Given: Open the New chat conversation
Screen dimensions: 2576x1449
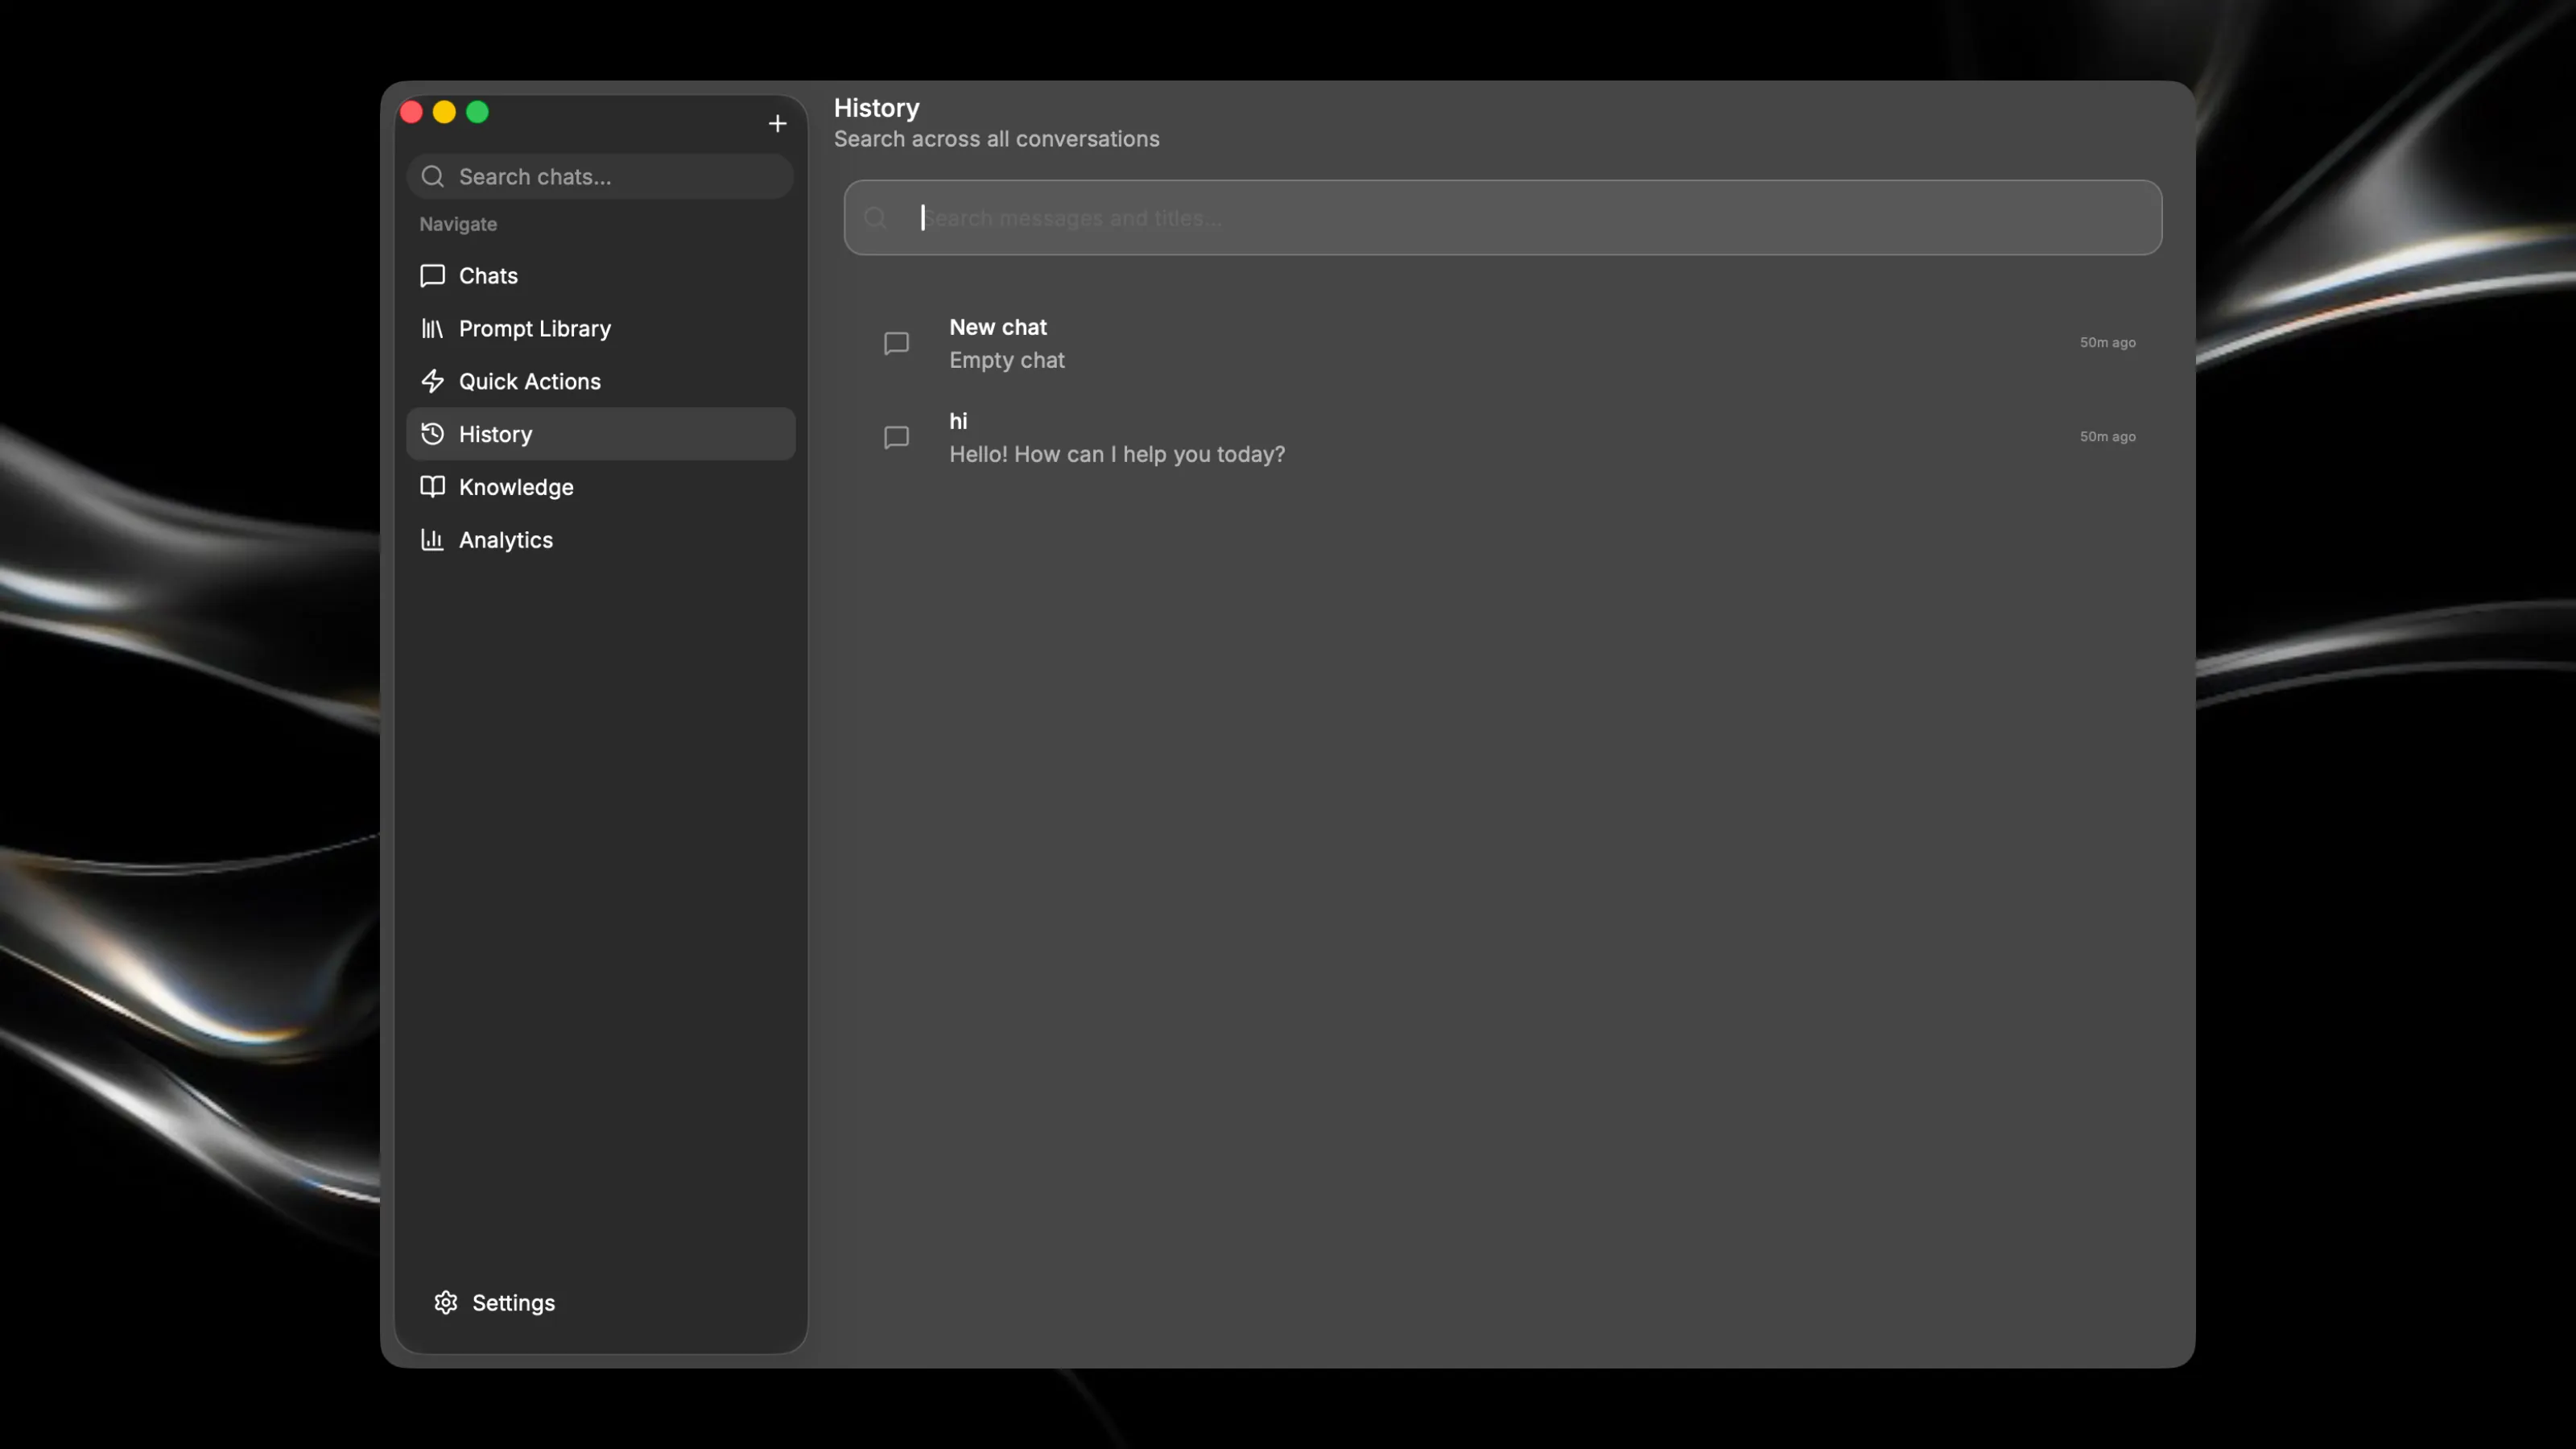Looking at the screenshot, I should [x=1503, y=343].
